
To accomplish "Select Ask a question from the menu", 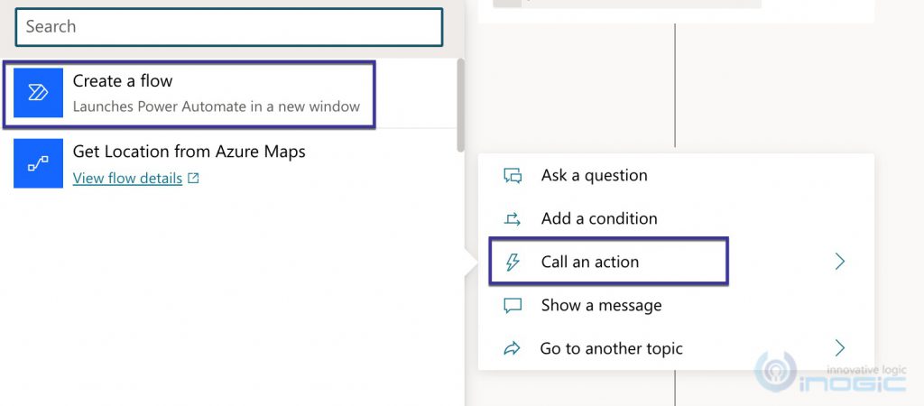I will [x=594, y=176].
